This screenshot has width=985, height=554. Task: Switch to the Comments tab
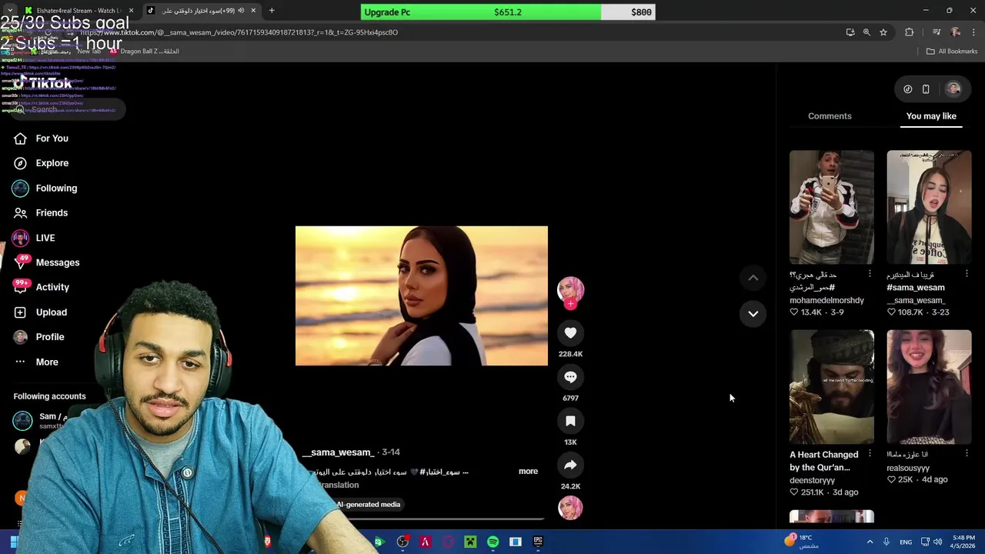click(830, 116)
